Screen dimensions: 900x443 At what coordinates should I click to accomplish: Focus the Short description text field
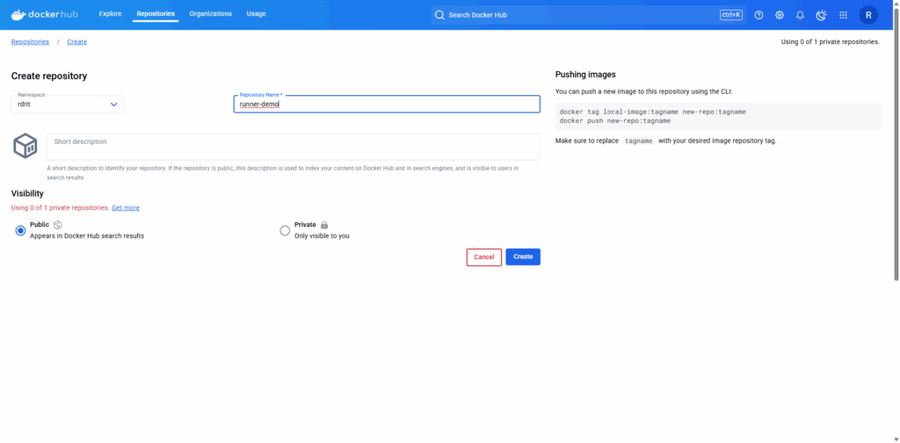click(293, 147)
